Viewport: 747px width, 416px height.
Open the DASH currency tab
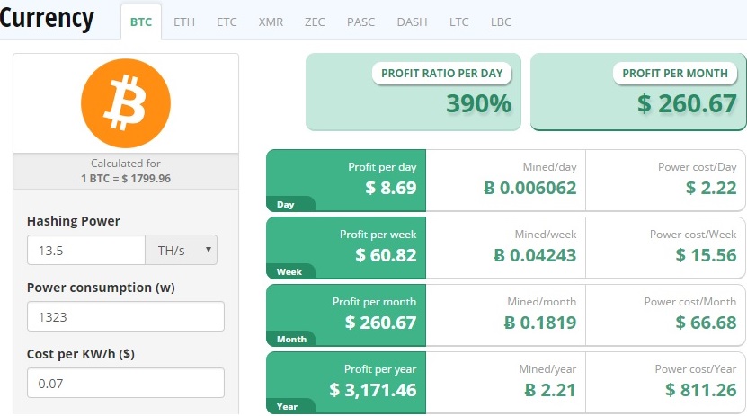pos(412,22)
